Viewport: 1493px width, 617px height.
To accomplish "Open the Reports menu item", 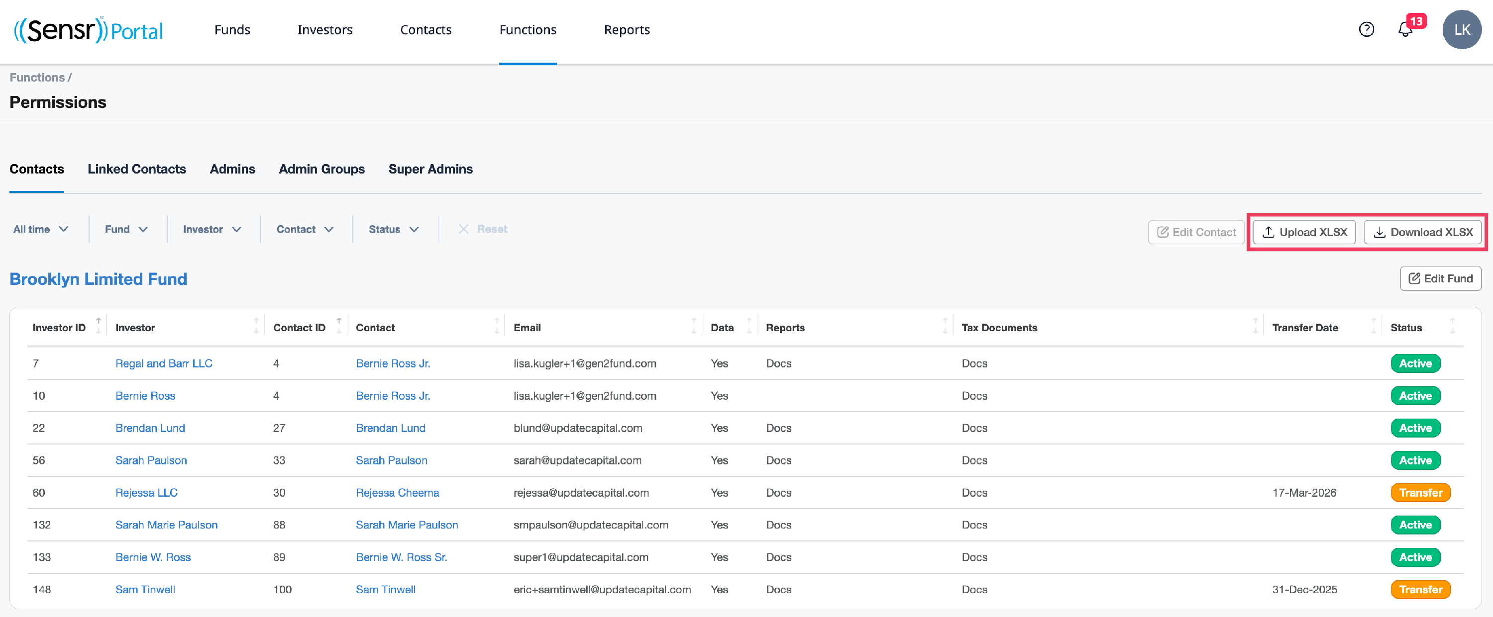I will point(627,29).
